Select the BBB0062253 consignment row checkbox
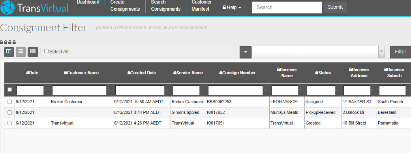The image size is (411, 153). pos(10,102)
